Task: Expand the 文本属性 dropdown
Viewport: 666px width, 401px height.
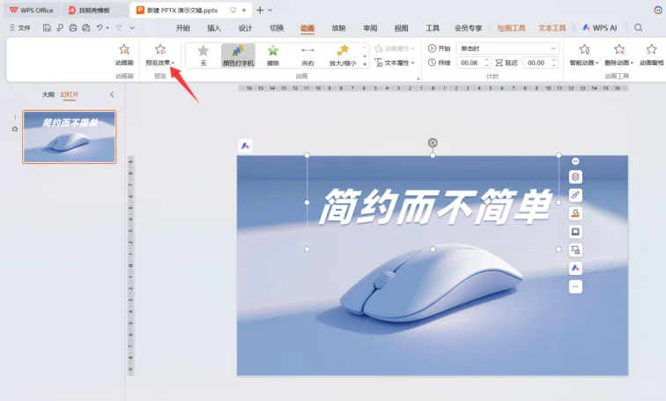Action: [x=394, y=63]
